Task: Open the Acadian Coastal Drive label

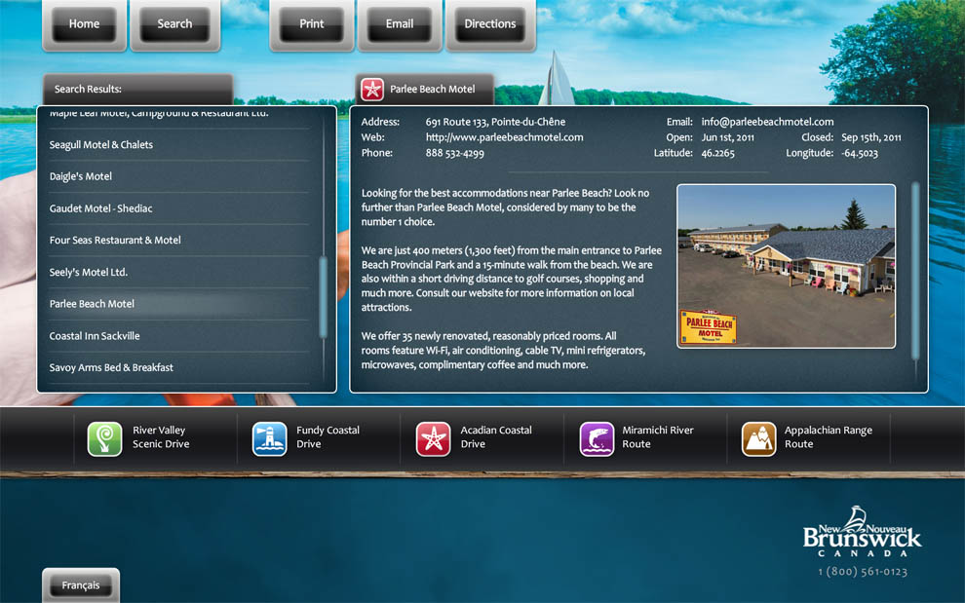Action: [496, 436]
